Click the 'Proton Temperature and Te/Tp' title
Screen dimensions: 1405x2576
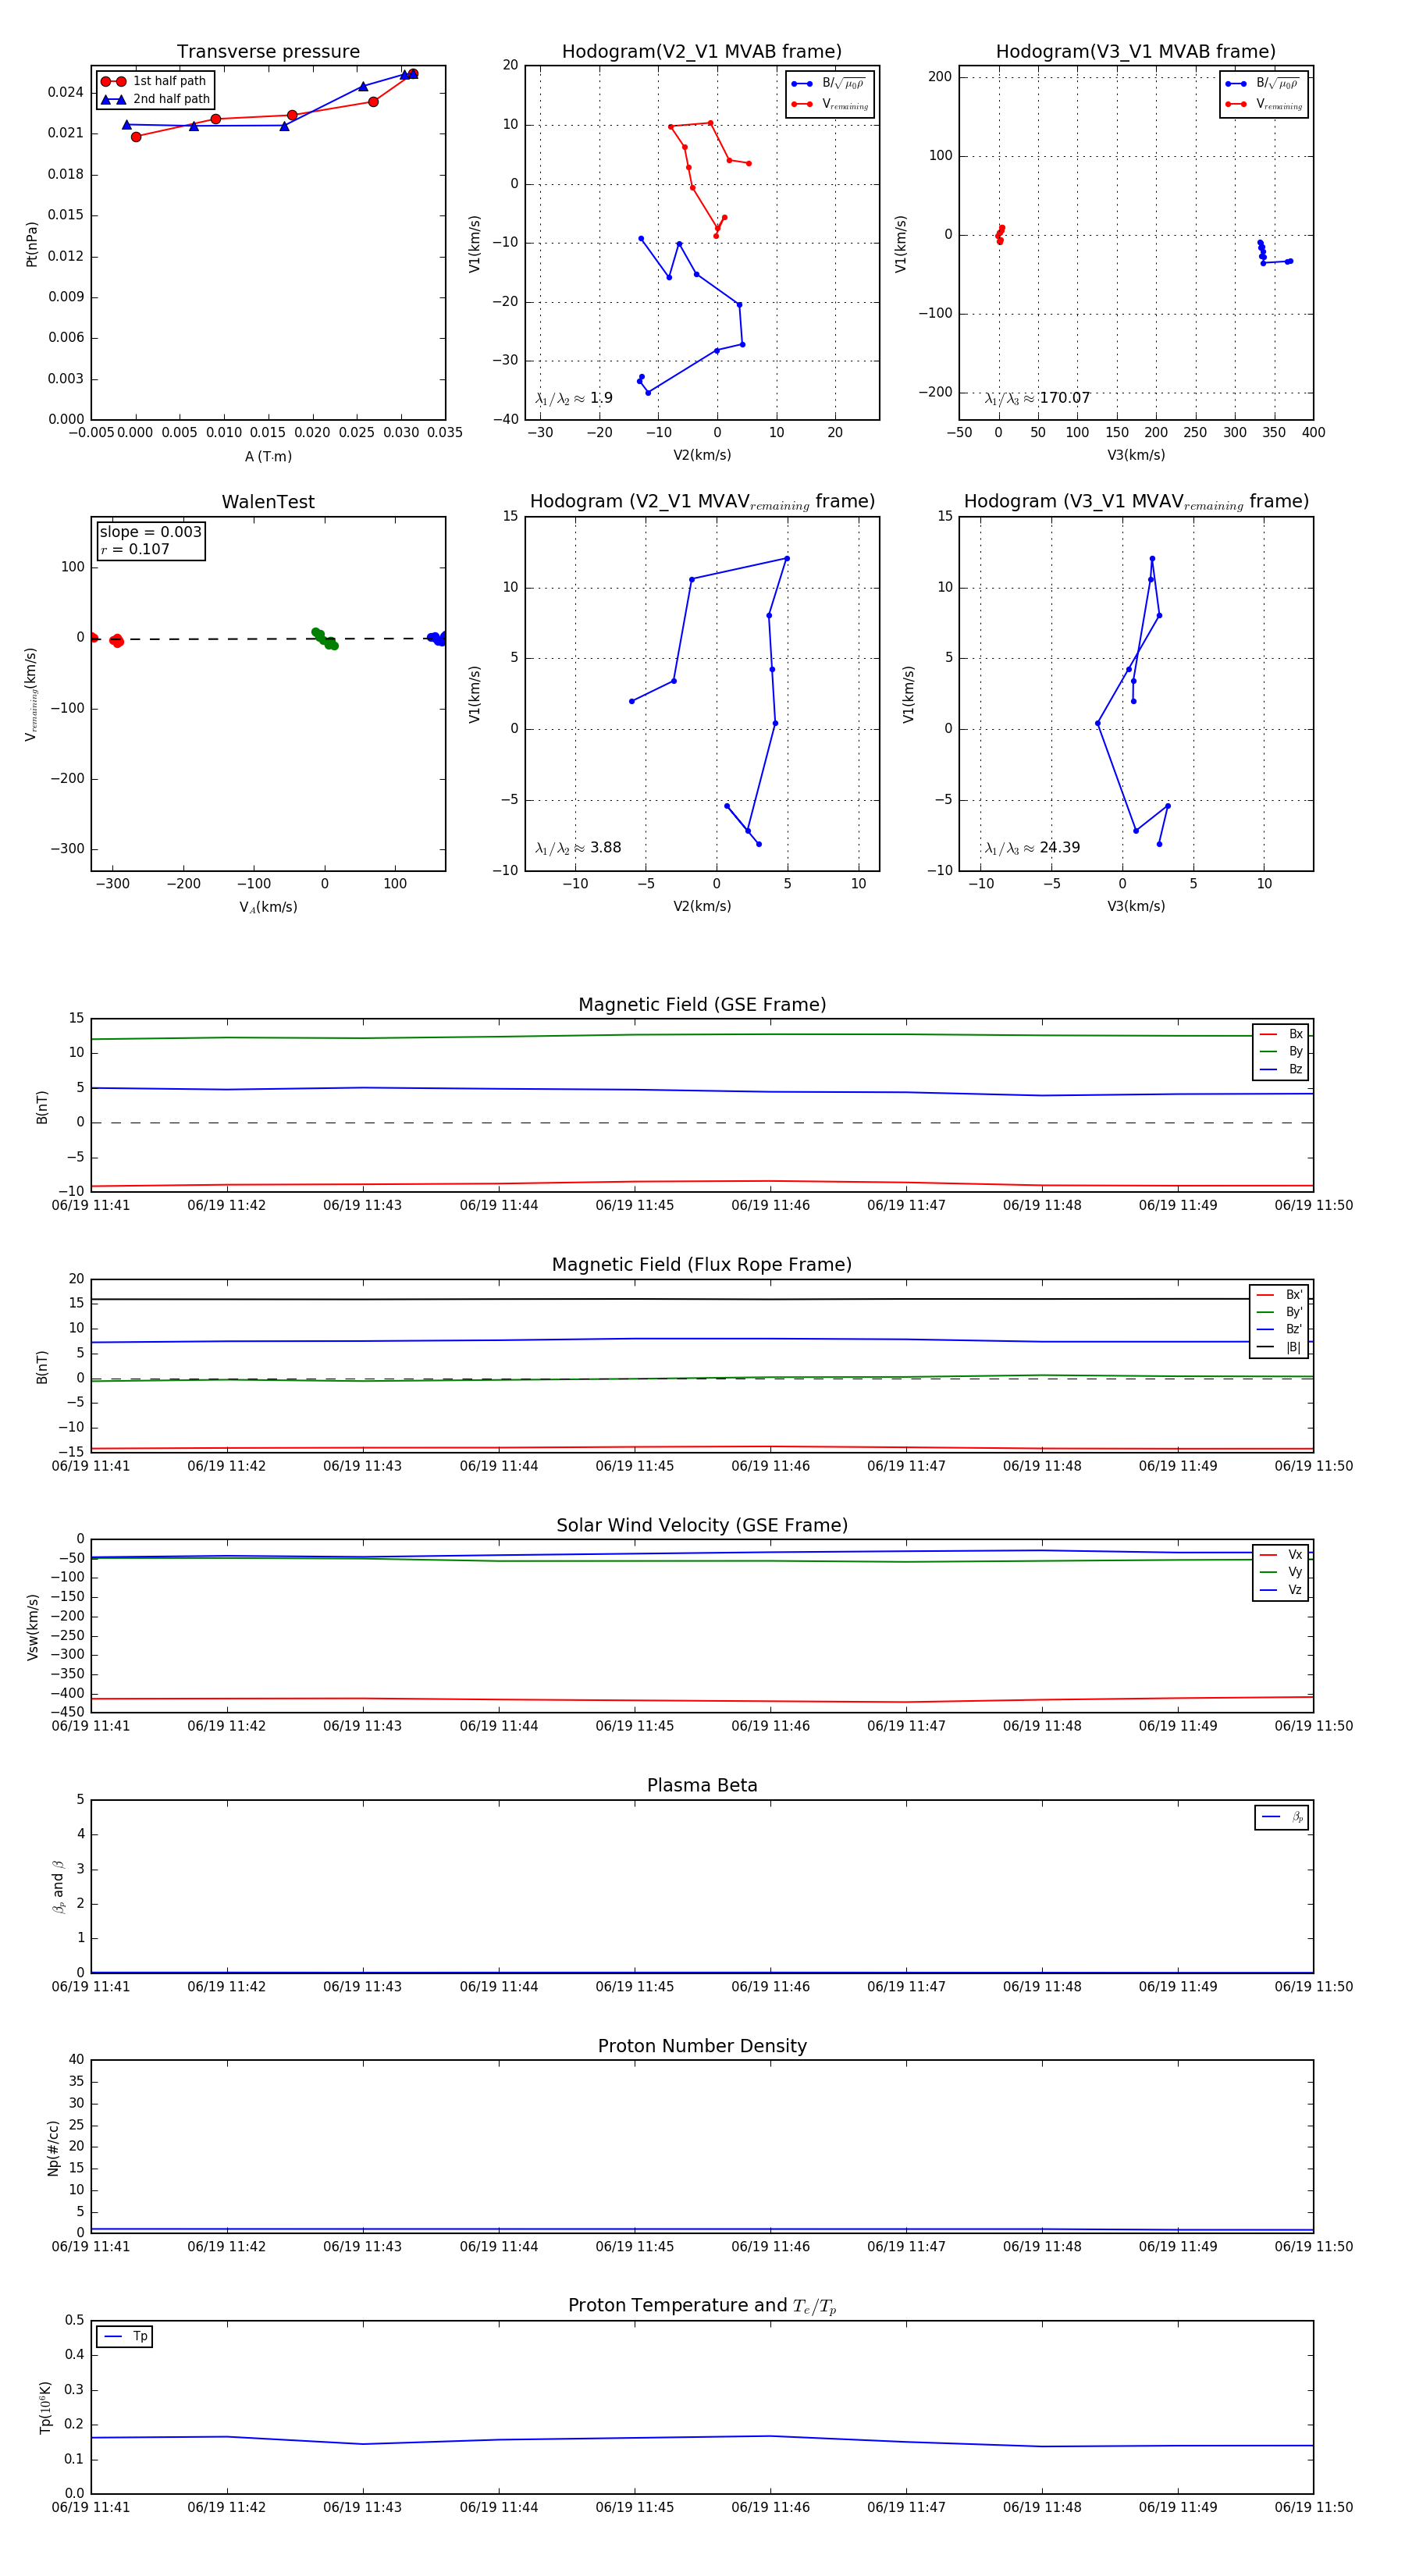coord(702,2306)
